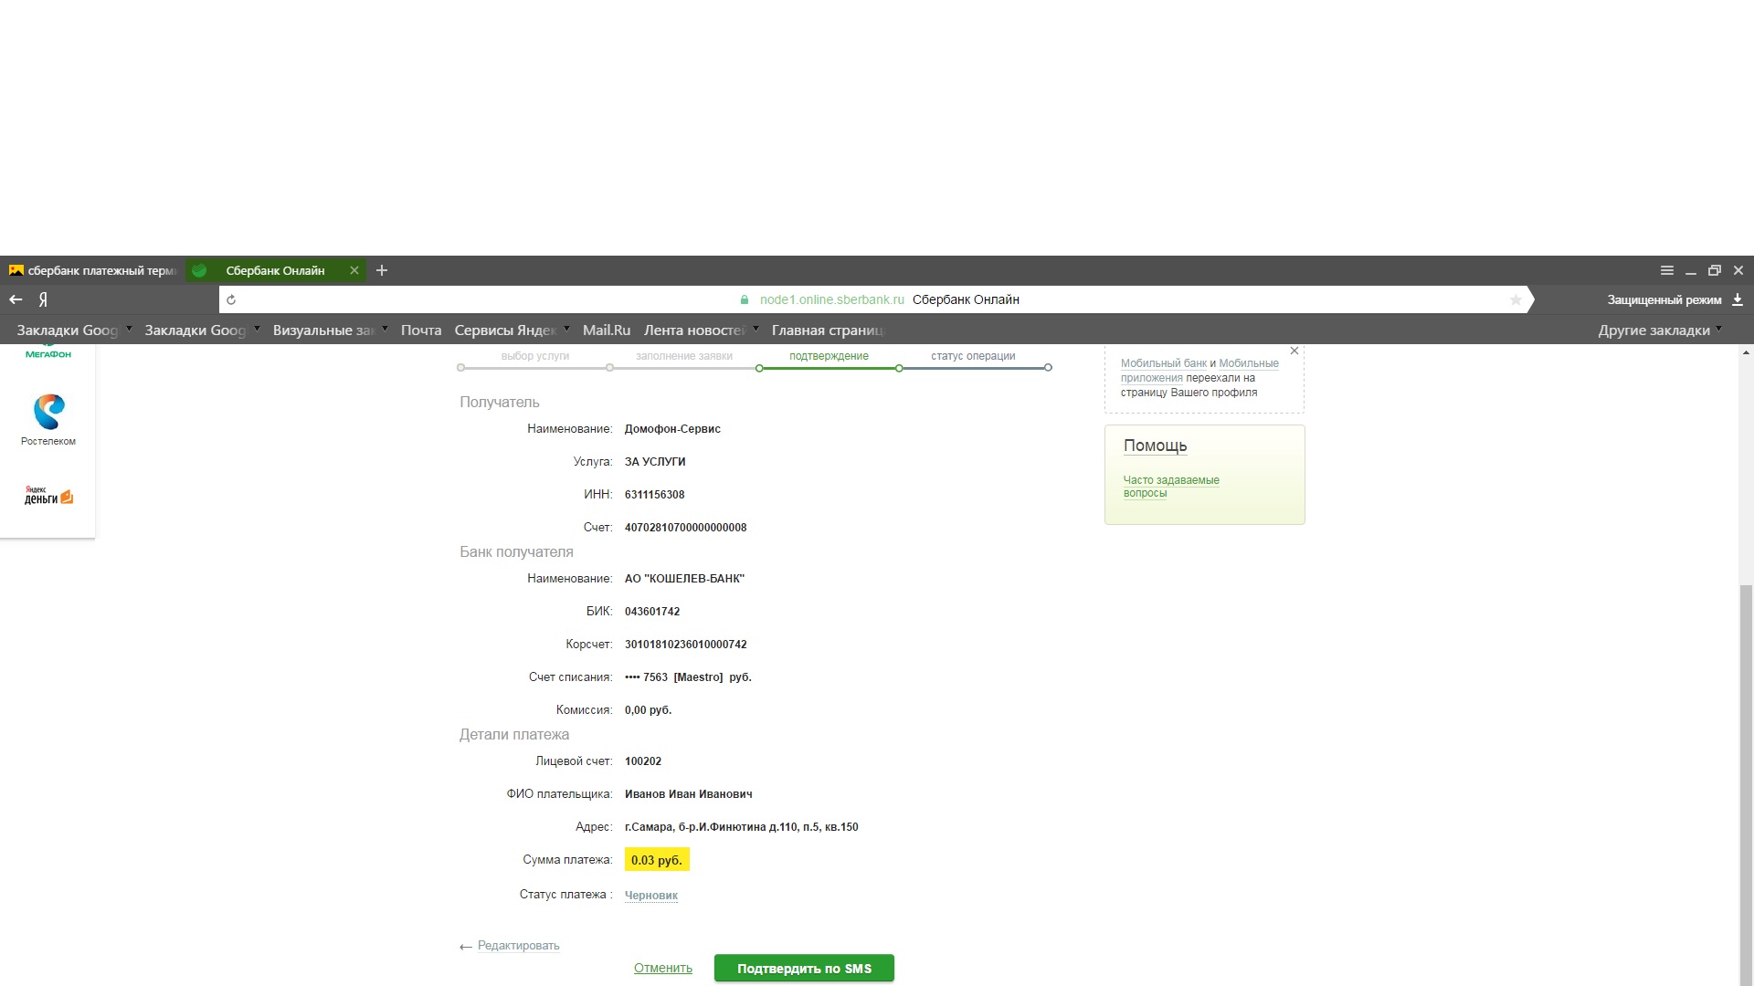Open the browser hamburger menu
This screenshot has height=986, width=1754.
click(1666, 270)
